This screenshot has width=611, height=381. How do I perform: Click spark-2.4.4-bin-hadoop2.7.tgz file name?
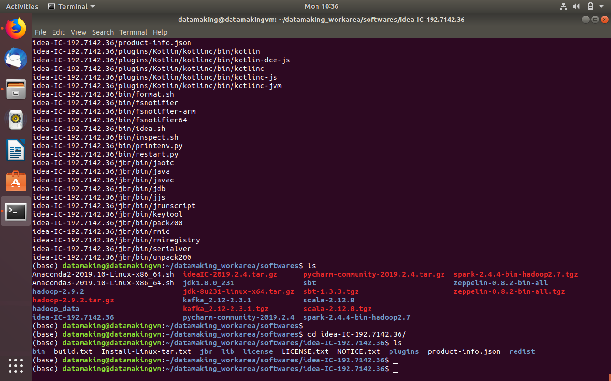(x=516, y=274)
